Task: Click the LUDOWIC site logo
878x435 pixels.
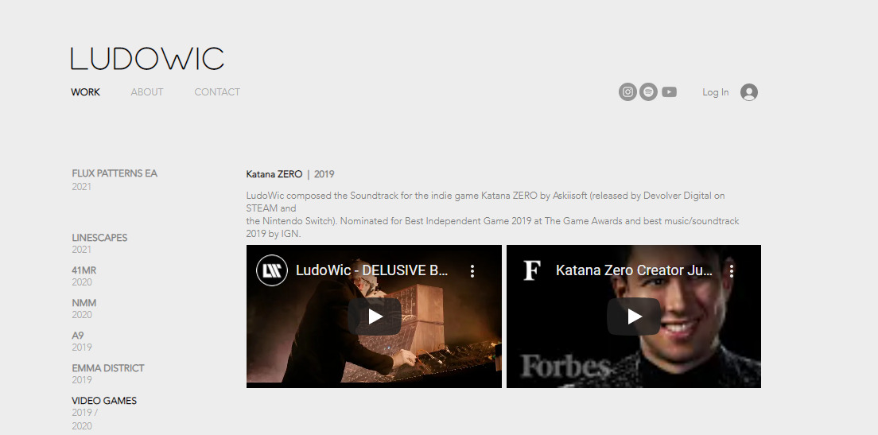Action: click(147, 59)
